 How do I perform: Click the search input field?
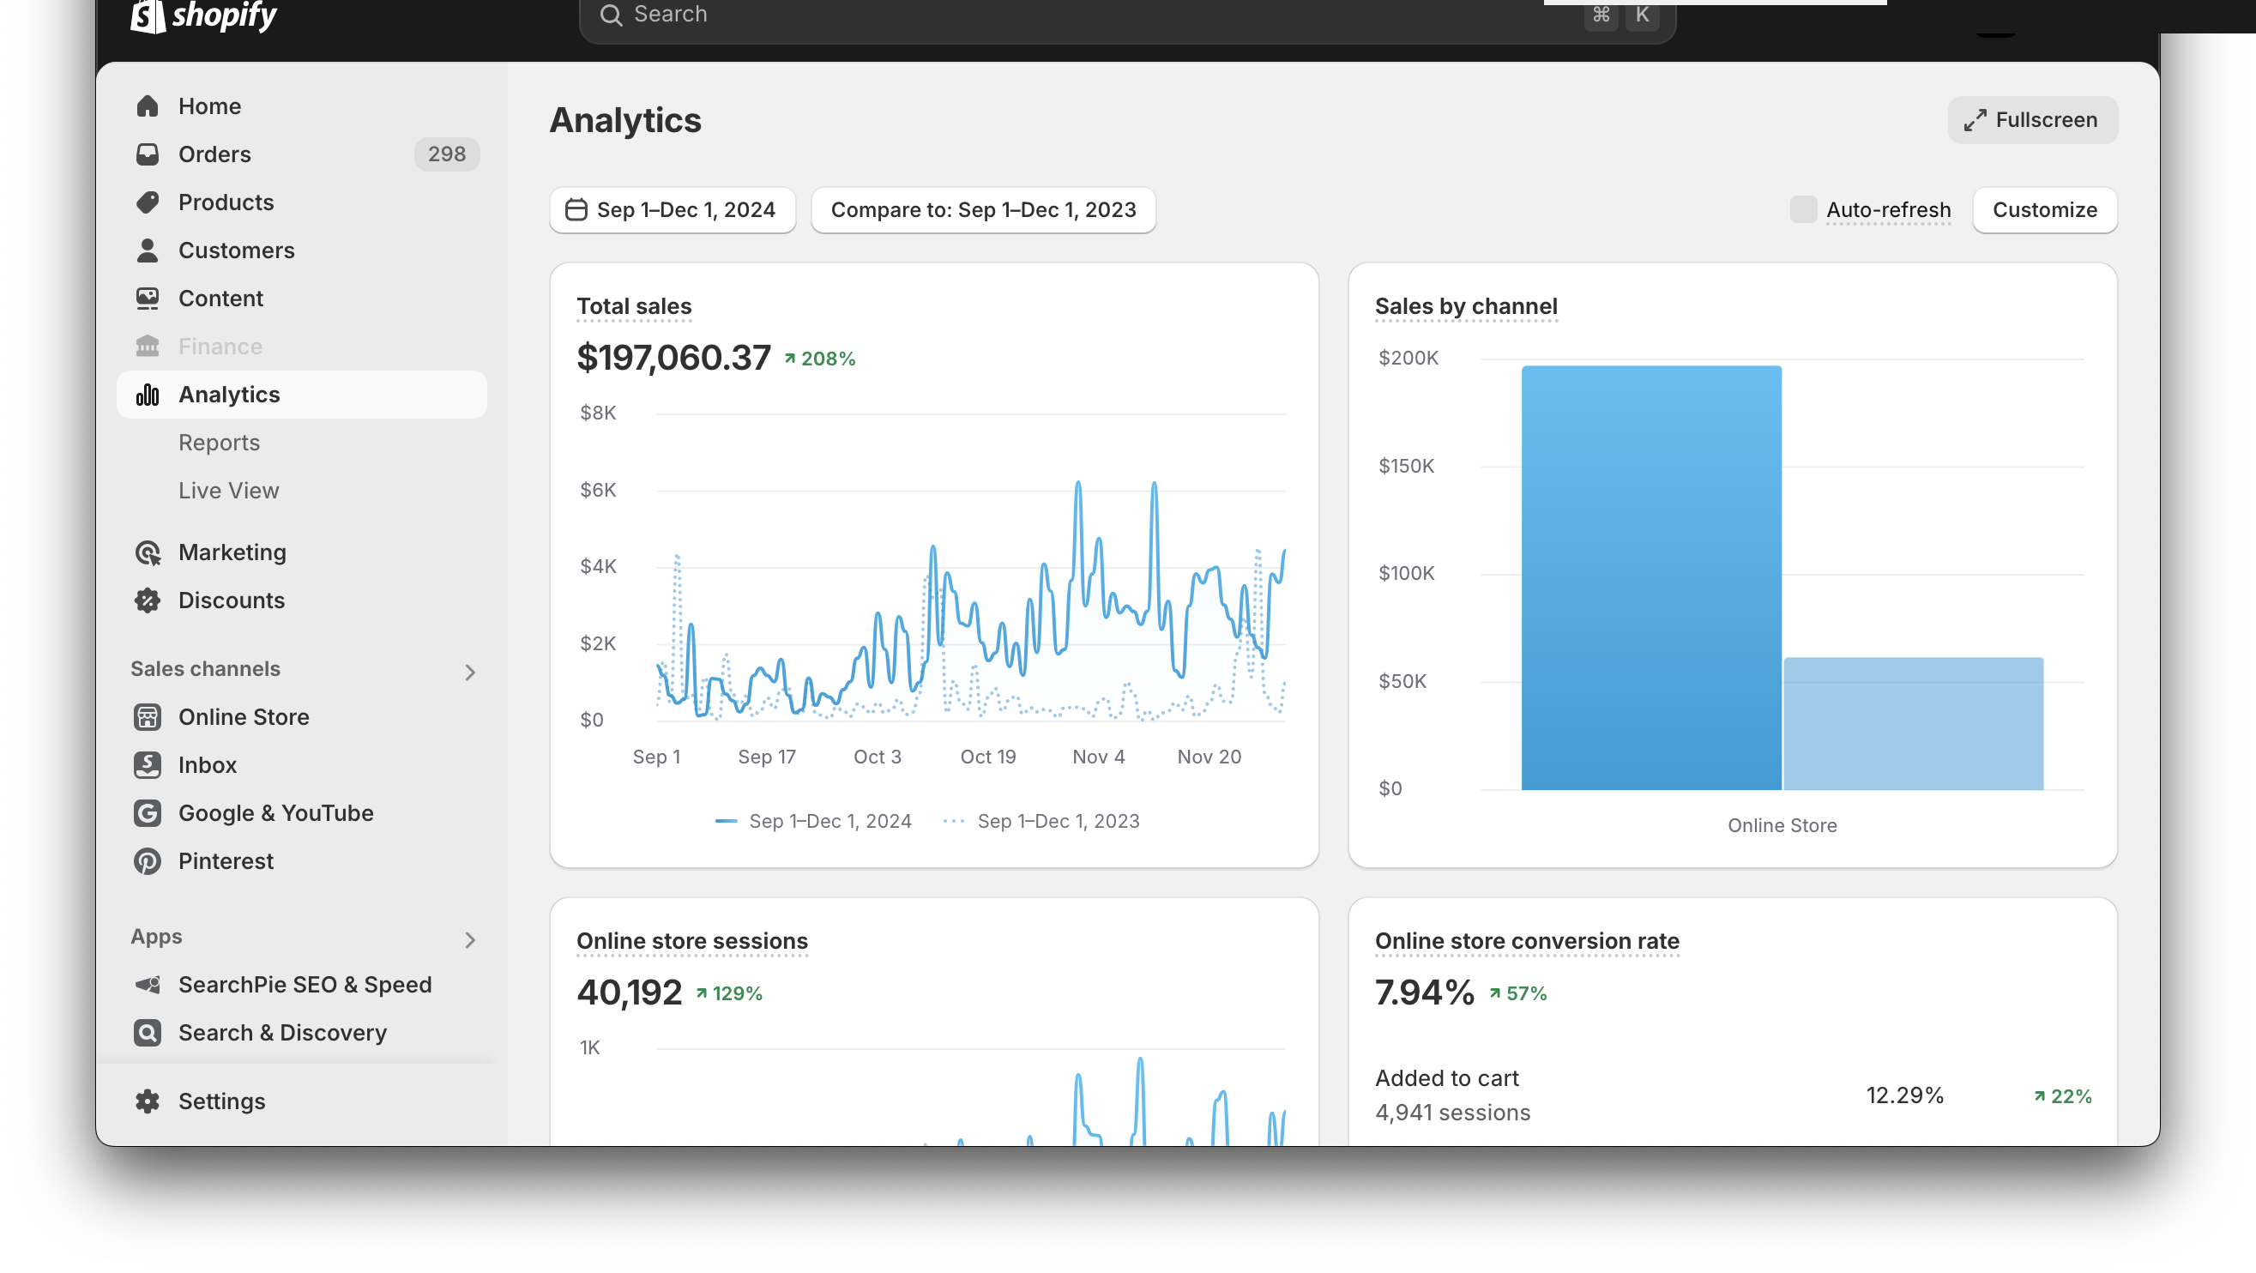coord(1127,15)
